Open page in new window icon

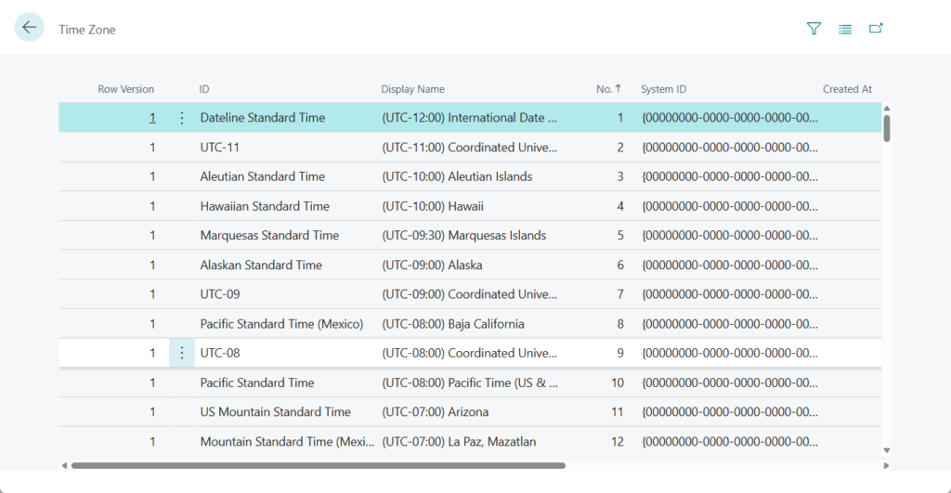click(x=876, y=29)
